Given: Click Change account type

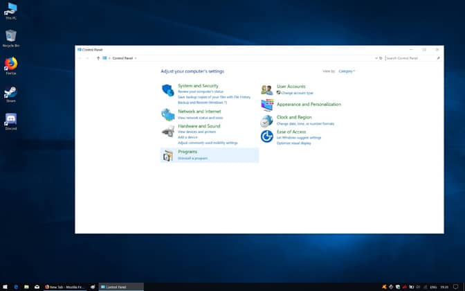Looking at the screenshot, I should coord(297,93).
